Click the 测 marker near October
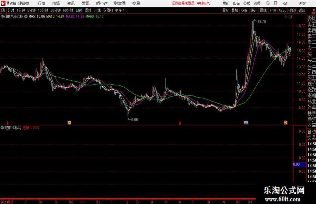Image resolution: width=316 pixels, height=204 pixels. (246, 123)
